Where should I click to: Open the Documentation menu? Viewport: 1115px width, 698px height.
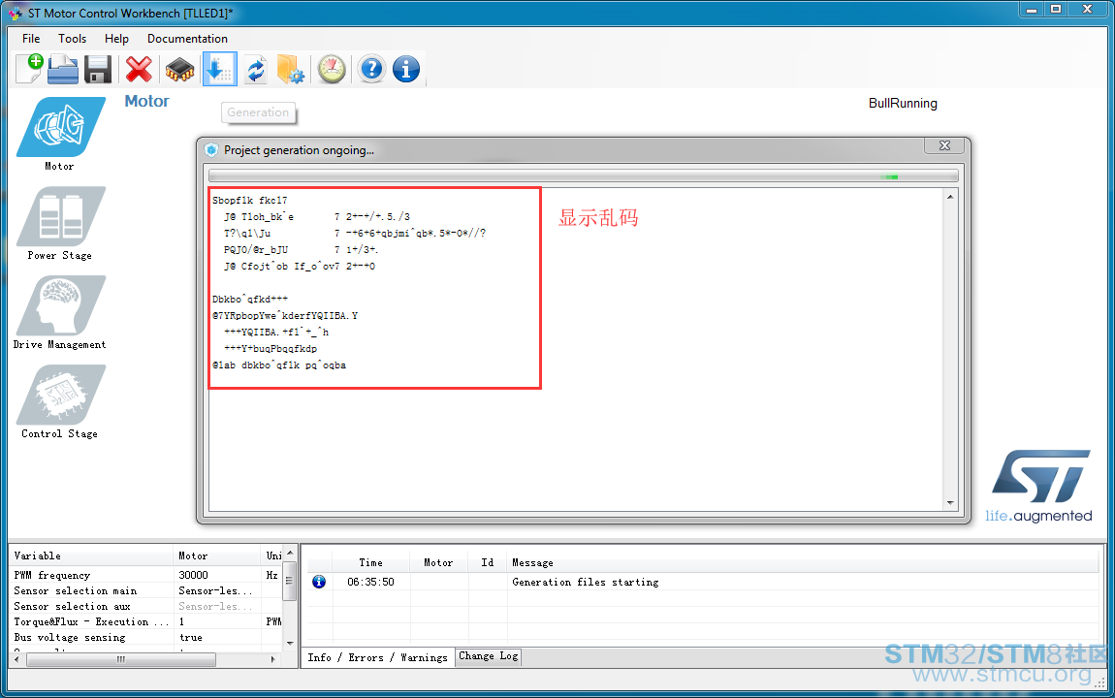(187, 39)
